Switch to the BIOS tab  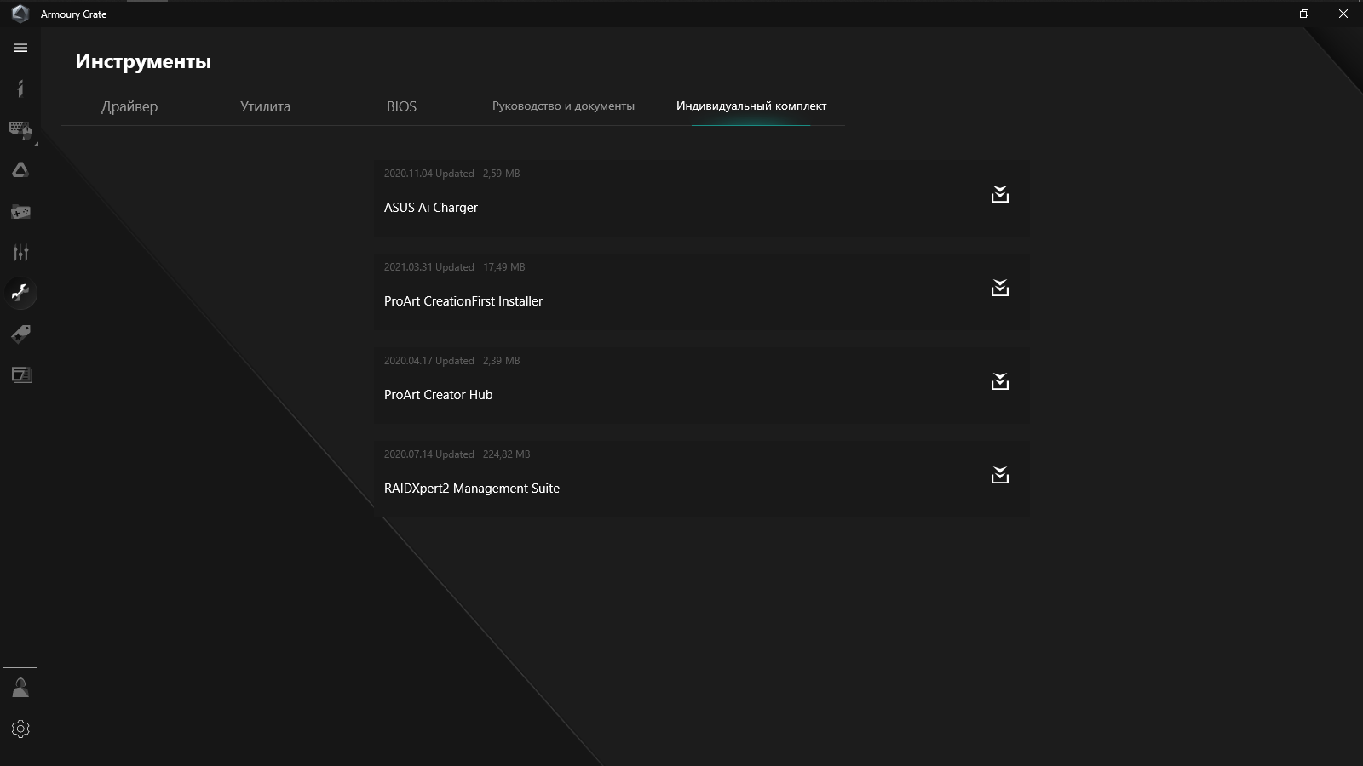click(401, 106)
